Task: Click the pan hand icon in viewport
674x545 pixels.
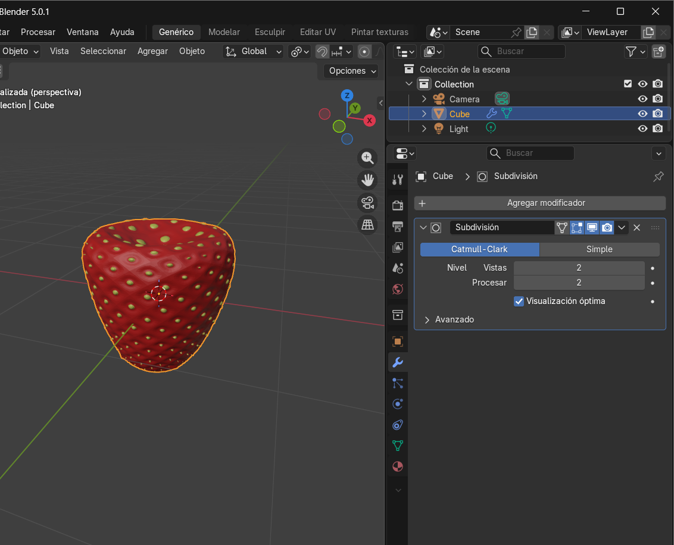Action: pyautogui.click(x=367, y=180)
